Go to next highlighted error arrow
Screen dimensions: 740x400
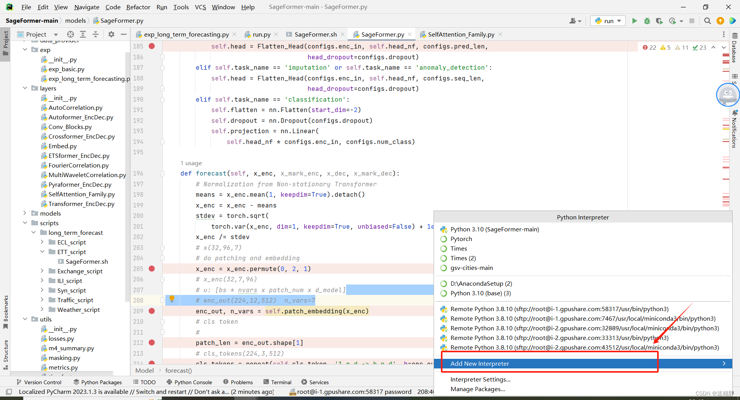click(x=724, y=47)
